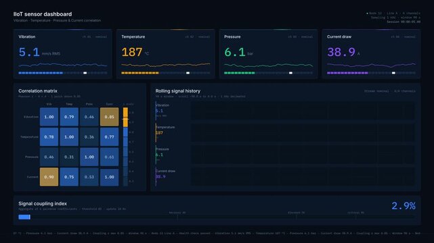Select the Pressure–Temp cell showing 0.31
The image size is (434, 243).
[x=69, y=157]
